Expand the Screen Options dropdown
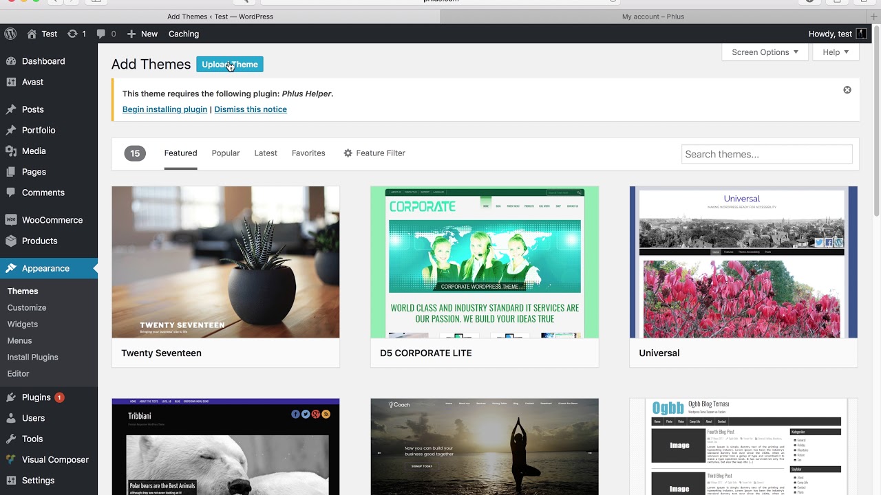 765,52
